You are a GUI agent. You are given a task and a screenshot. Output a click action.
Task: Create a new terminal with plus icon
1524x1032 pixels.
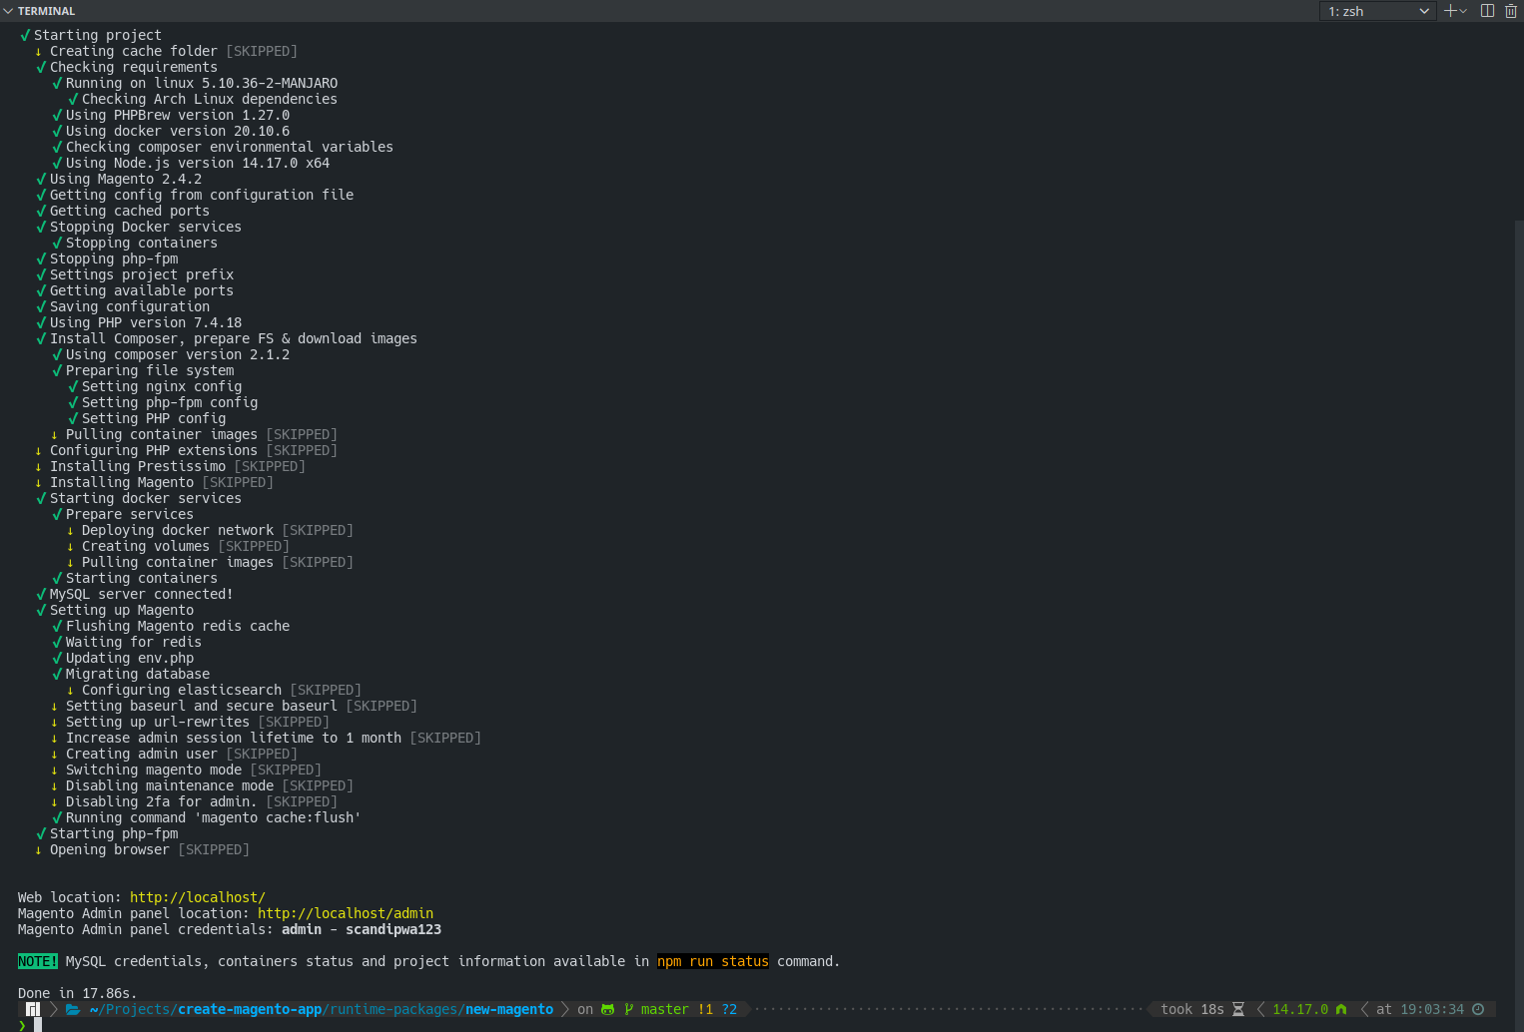tap(1450, 11)
